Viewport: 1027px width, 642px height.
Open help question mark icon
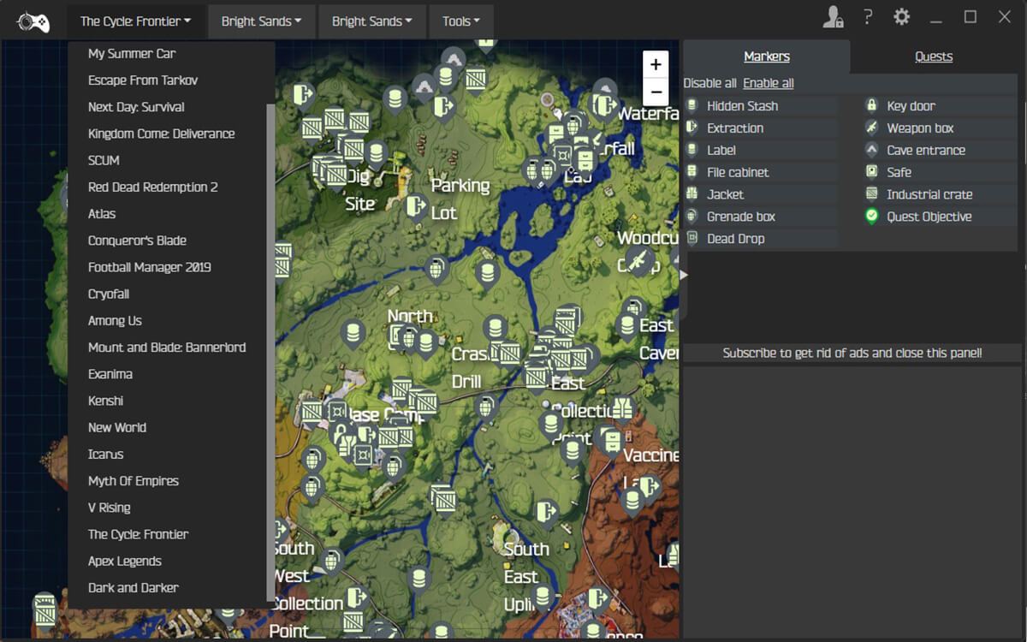click(x=868, y=17)
